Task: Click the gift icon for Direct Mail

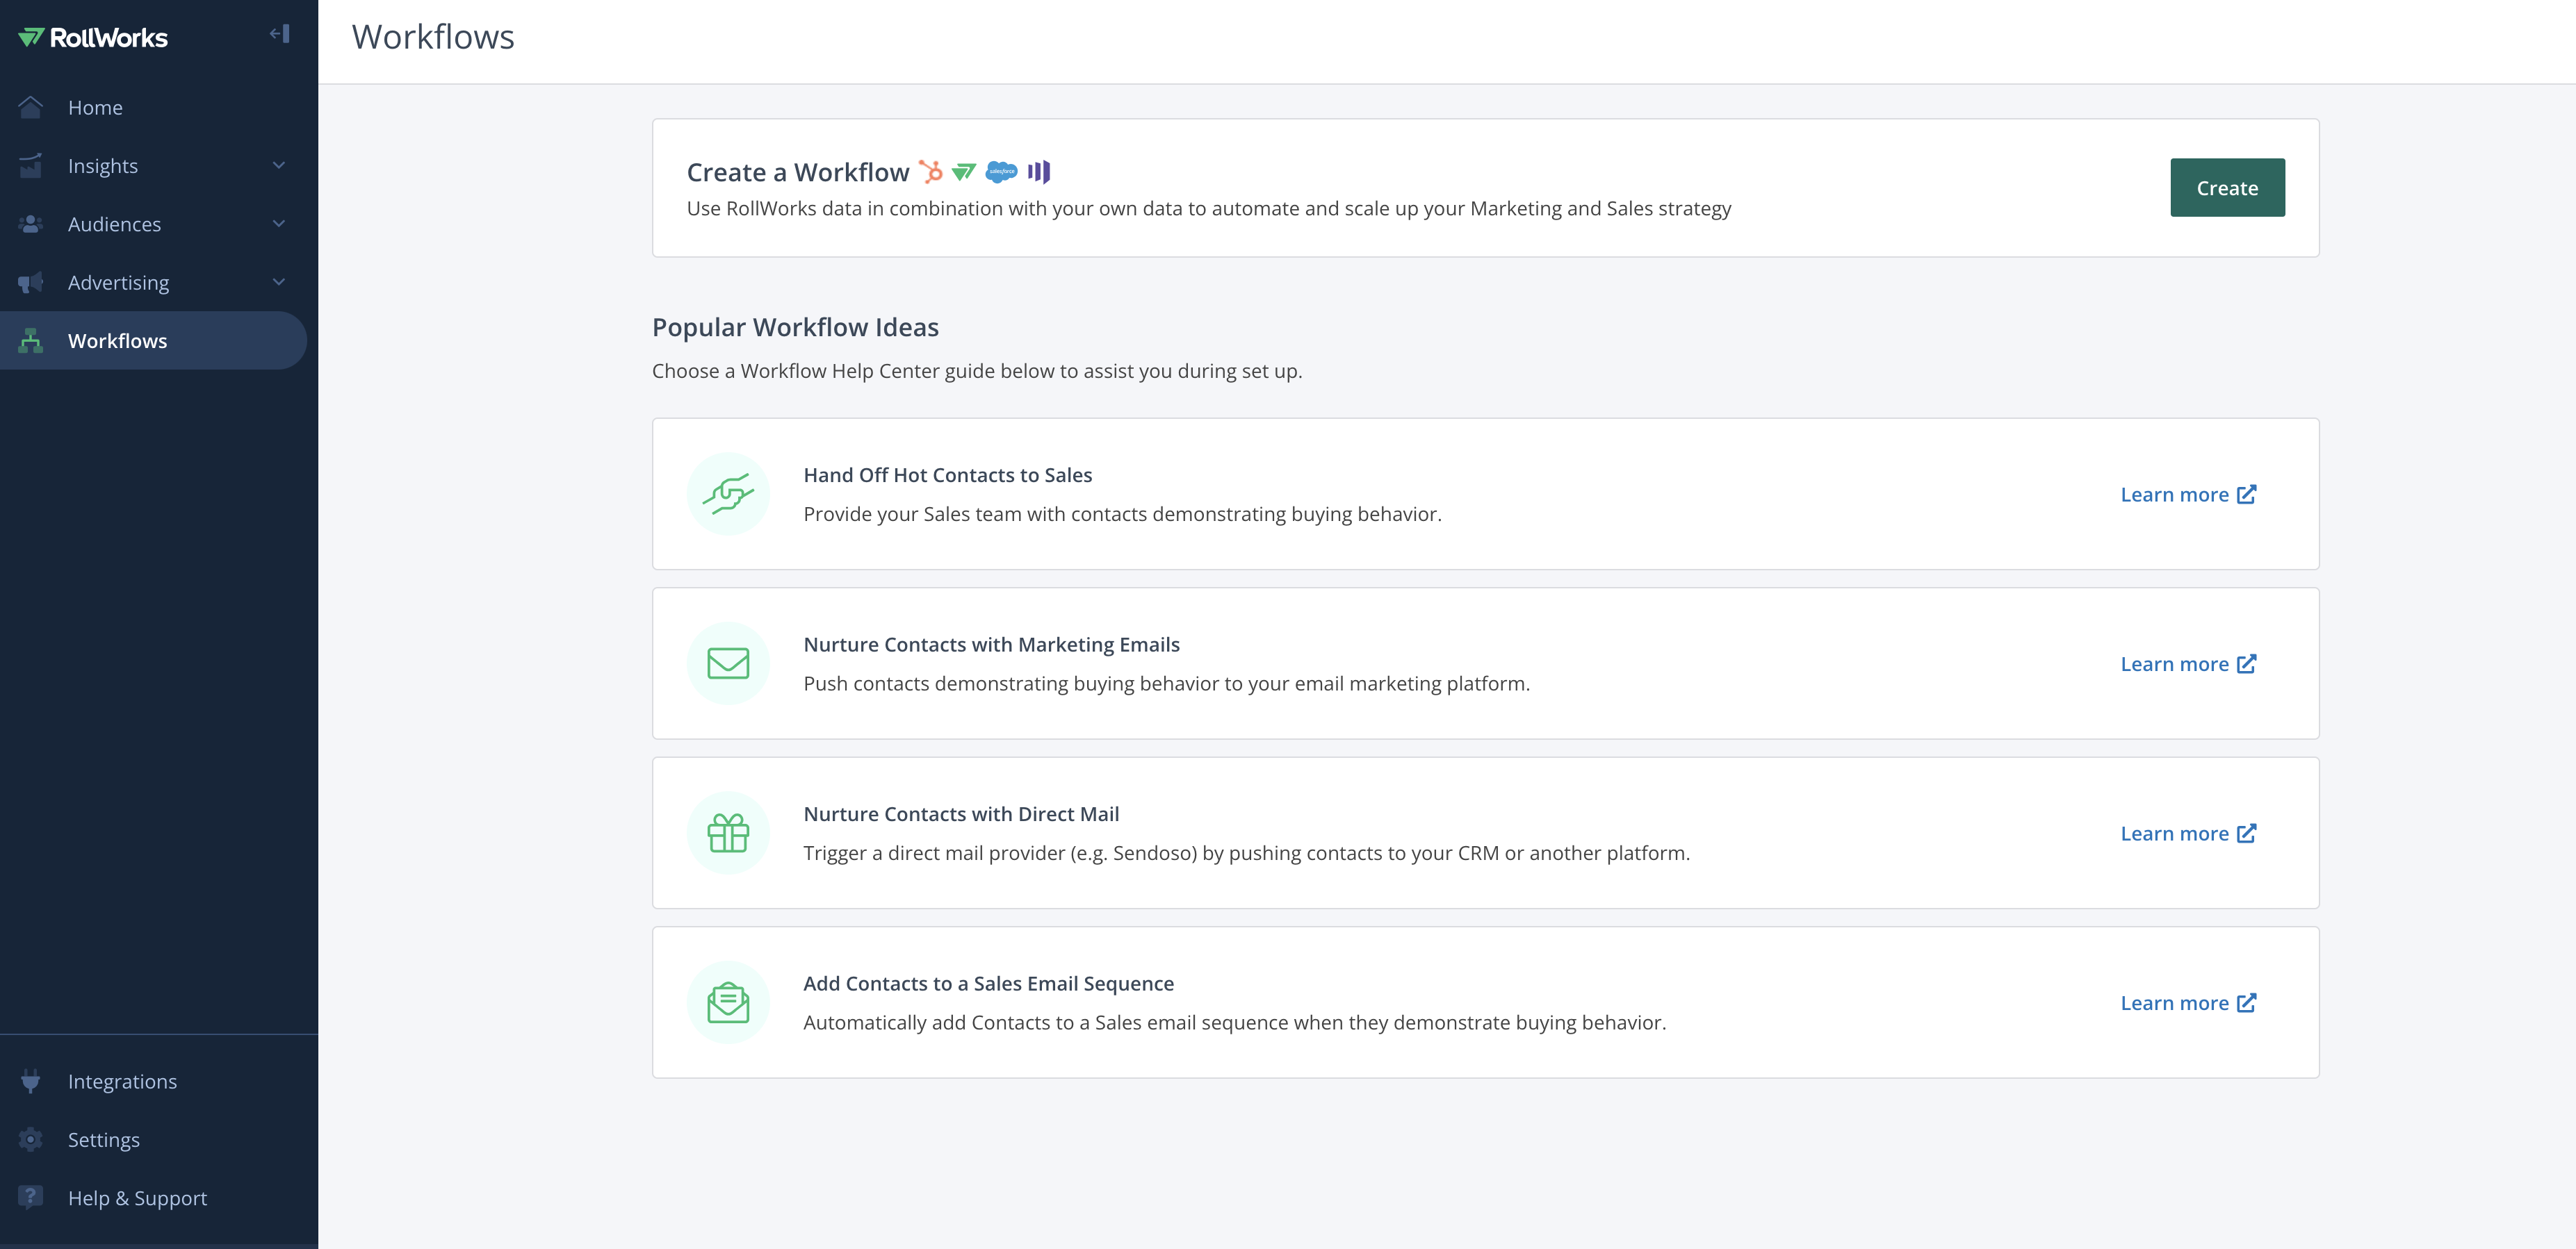Action: [x=728, y=832]
